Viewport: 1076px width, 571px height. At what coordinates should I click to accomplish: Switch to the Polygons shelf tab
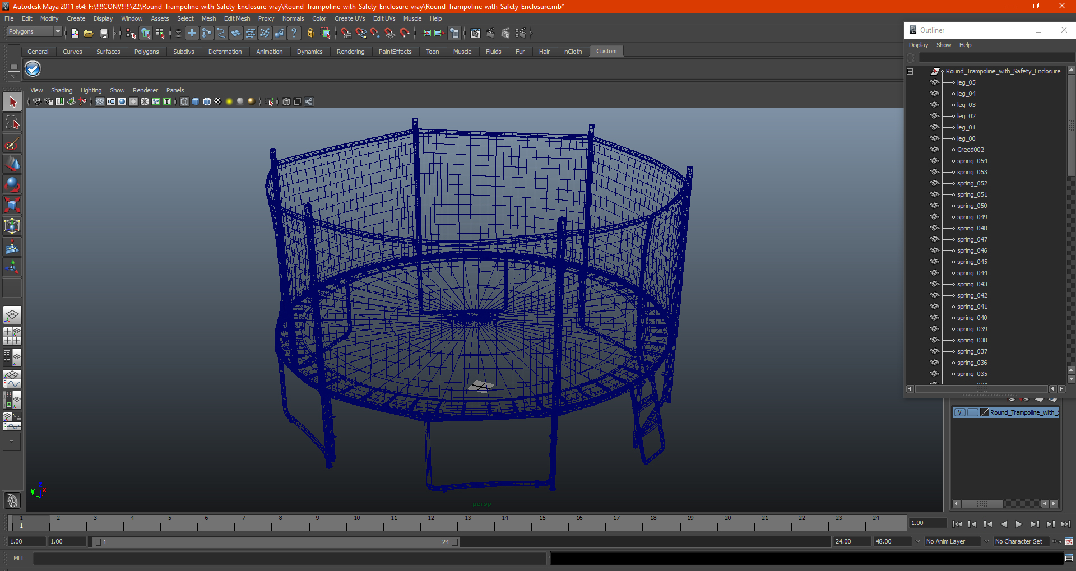click(x=146, y=52)
